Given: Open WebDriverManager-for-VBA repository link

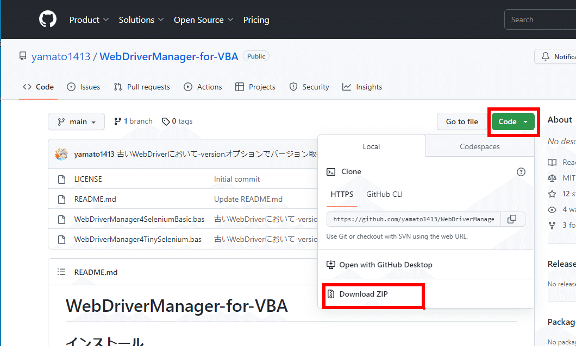Looking at the screenshot, I should (x=169, y=56).
